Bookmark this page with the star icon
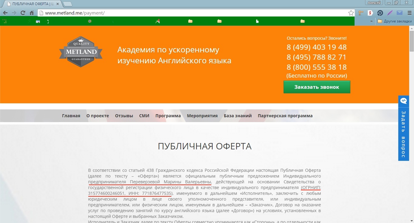414x223 pixels. (x=351, y=13)
